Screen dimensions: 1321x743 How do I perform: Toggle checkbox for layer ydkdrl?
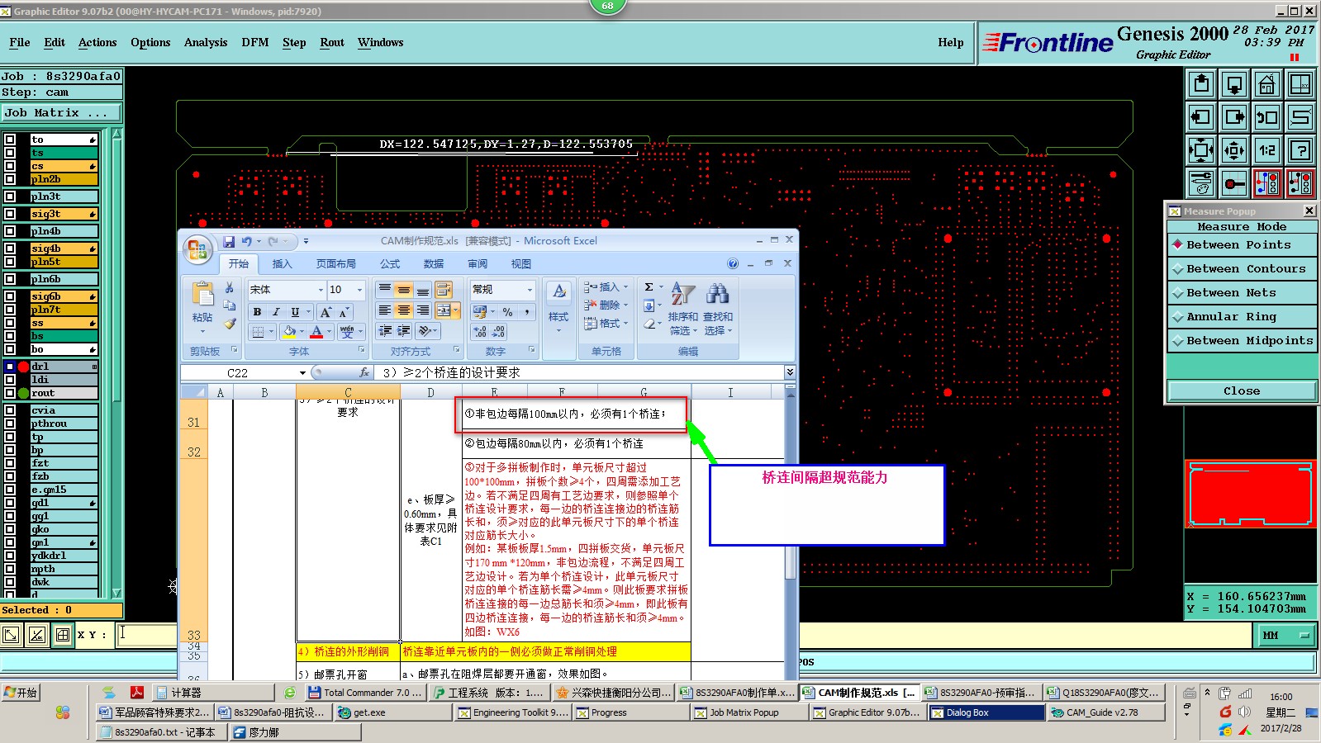pos(10,556)
